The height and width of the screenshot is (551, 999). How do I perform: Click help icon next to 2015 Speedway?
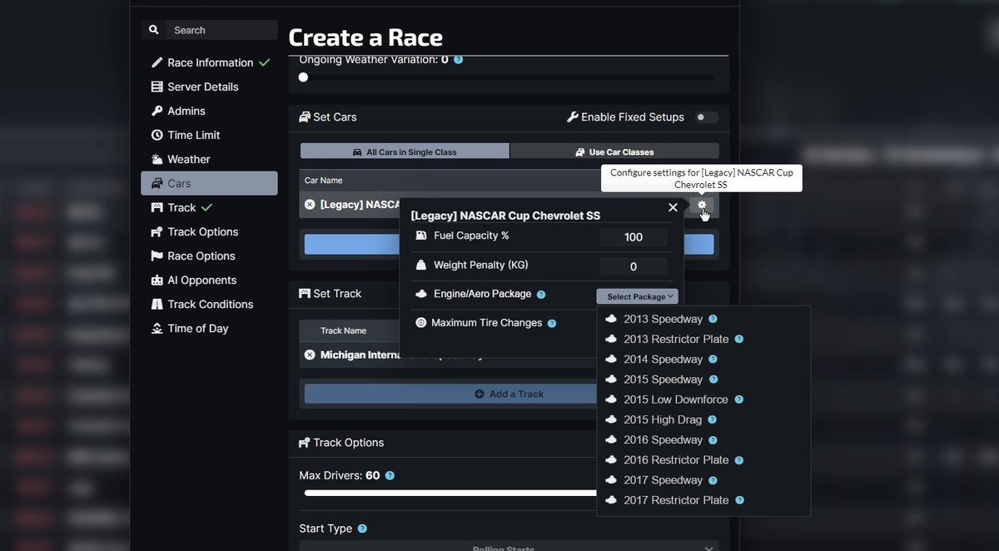click(x=713, y=380)
